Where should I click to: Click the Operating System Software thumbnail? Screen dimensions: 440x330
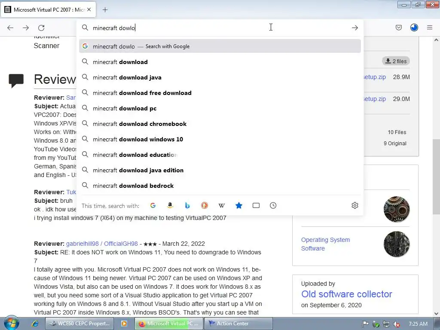click(x=397, y=244)
